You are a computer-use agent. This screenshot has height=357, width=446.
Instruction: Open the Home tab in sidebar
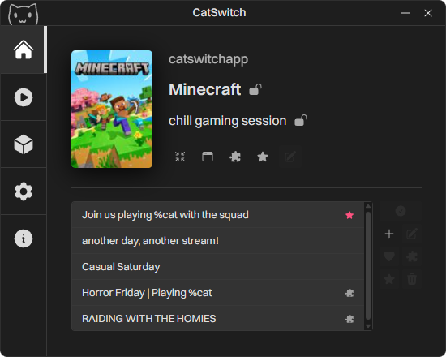[x=24, y=49]
